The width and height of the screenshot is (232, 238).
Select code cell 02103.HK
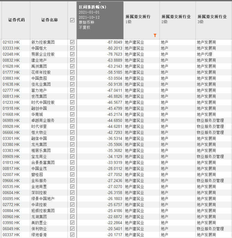tap(11, 42)
